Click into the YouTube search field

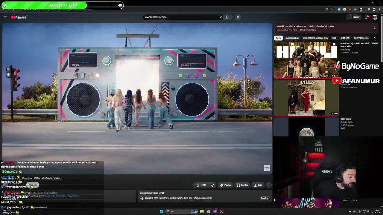tap(181, 17)
